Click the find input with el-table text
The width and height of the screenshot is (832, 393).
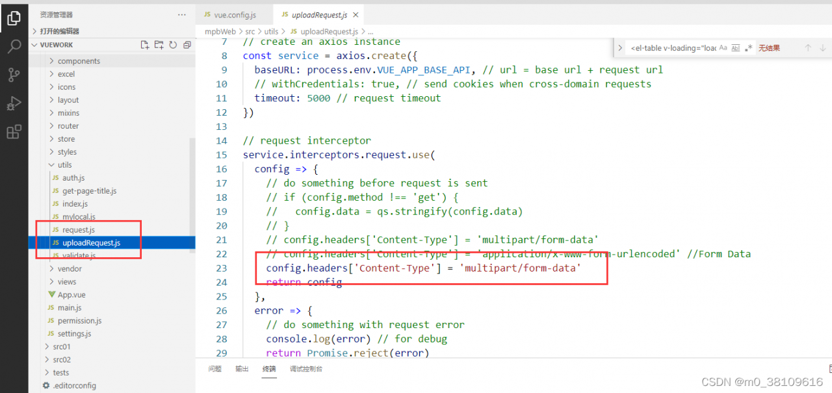(672, 47)
